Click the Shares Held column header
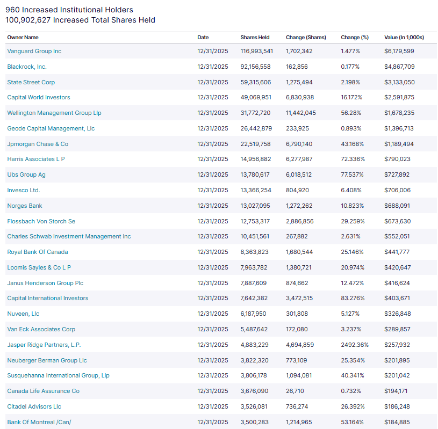Image resolution: width=438 pixels, height=429 pixels. (x=255, y=38)
